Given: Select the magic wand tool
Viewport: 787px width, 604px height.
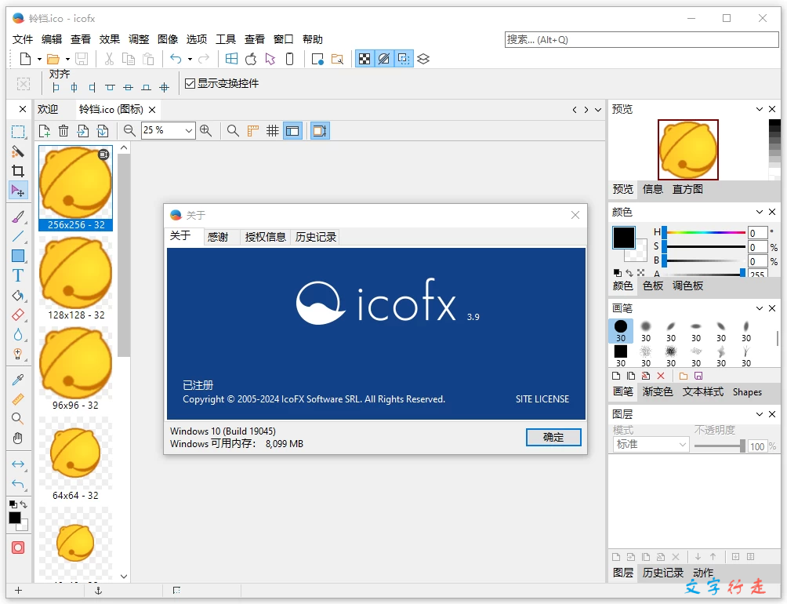Looking at the screenshot, I should [x=18, y=151].
